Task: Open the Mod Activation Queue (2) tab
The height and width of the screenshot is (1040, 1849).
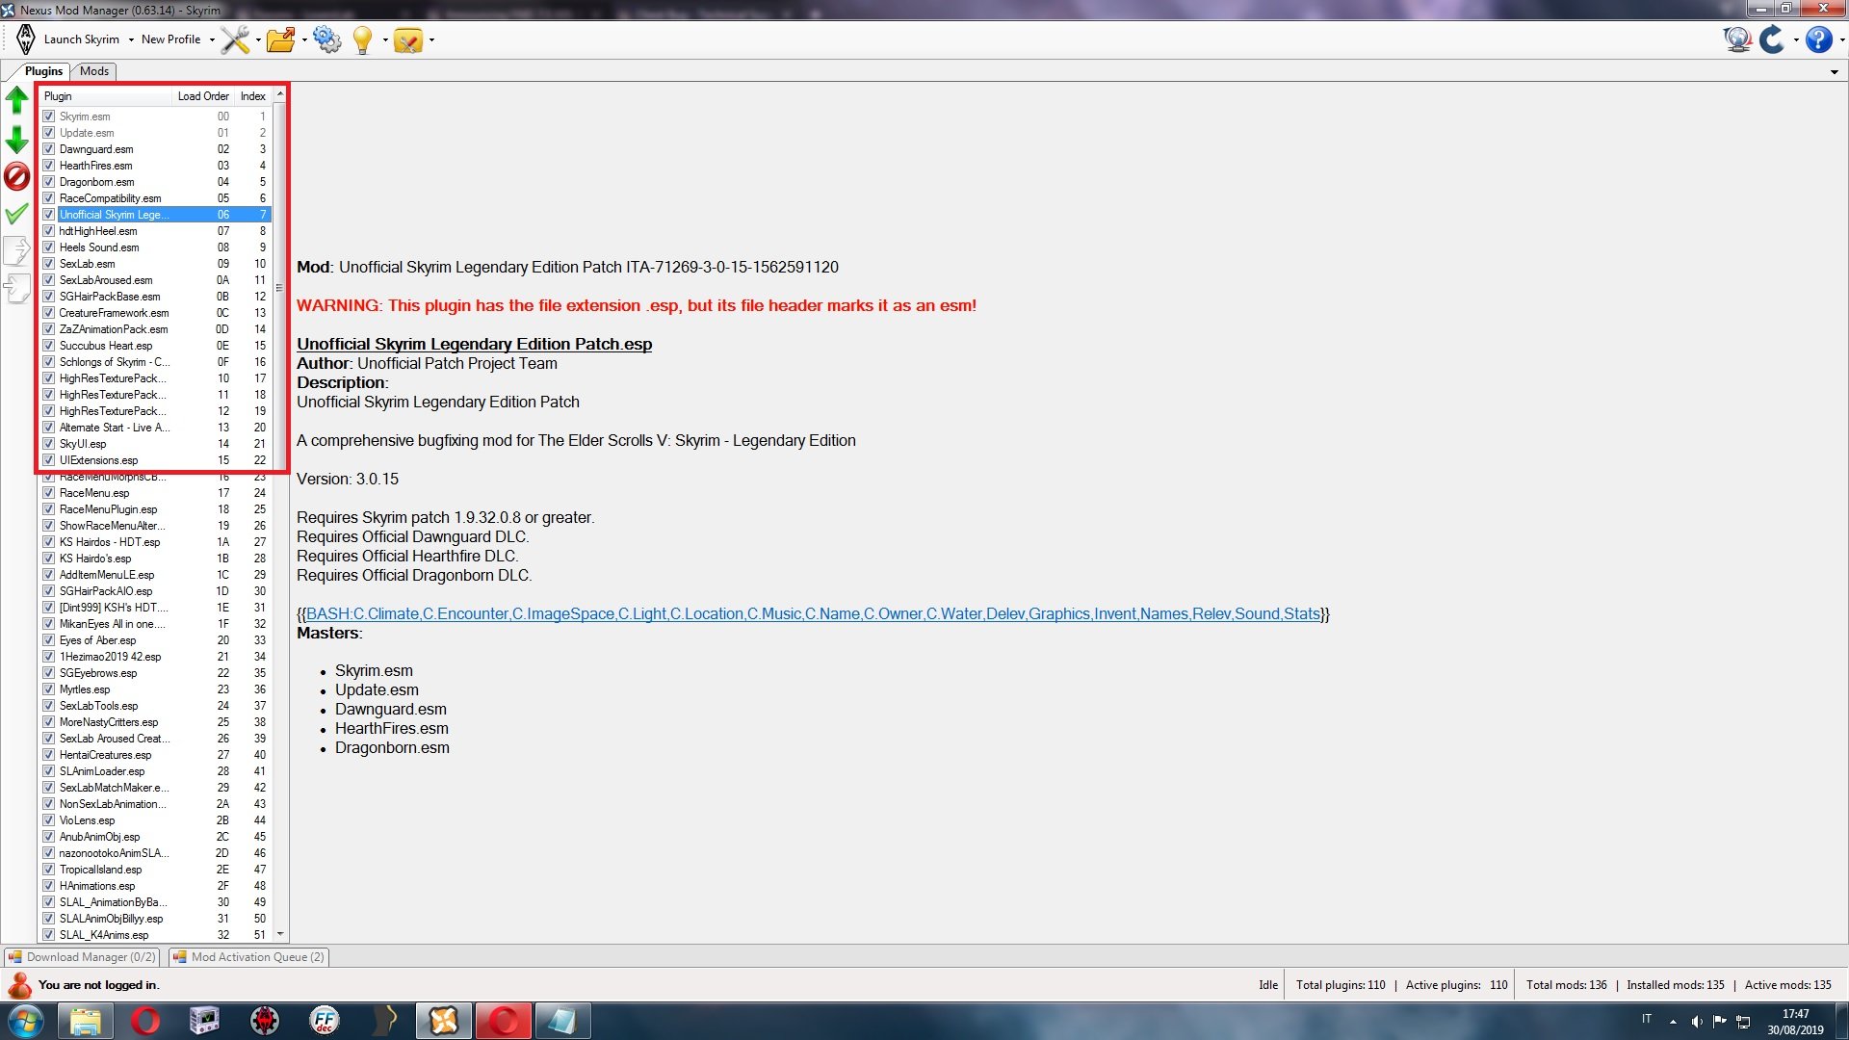Action: pyautogui.click(x=249, y=957)
